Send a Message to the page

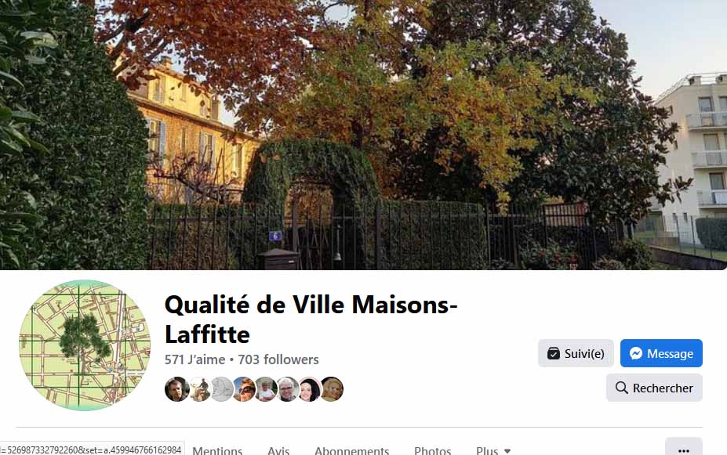pos(661,353)
